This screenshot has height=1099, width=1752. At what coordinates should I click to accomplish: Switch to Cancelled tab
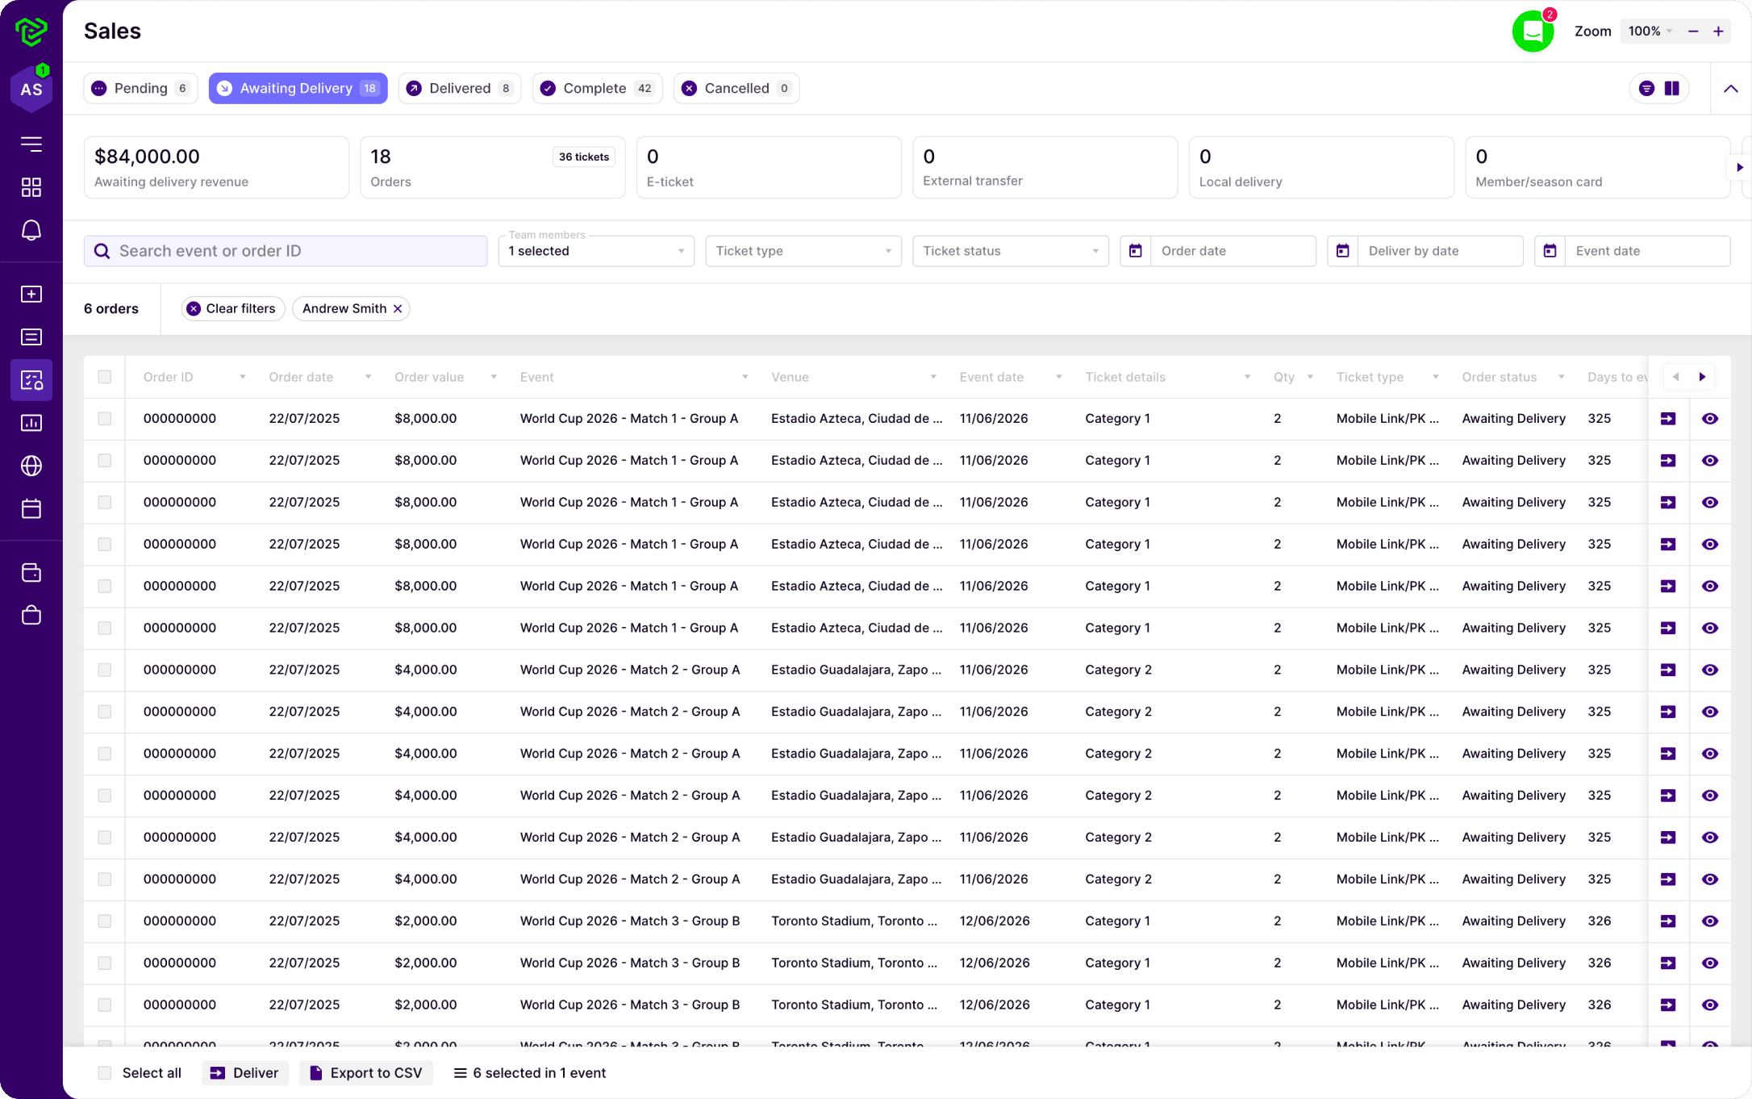736,89
